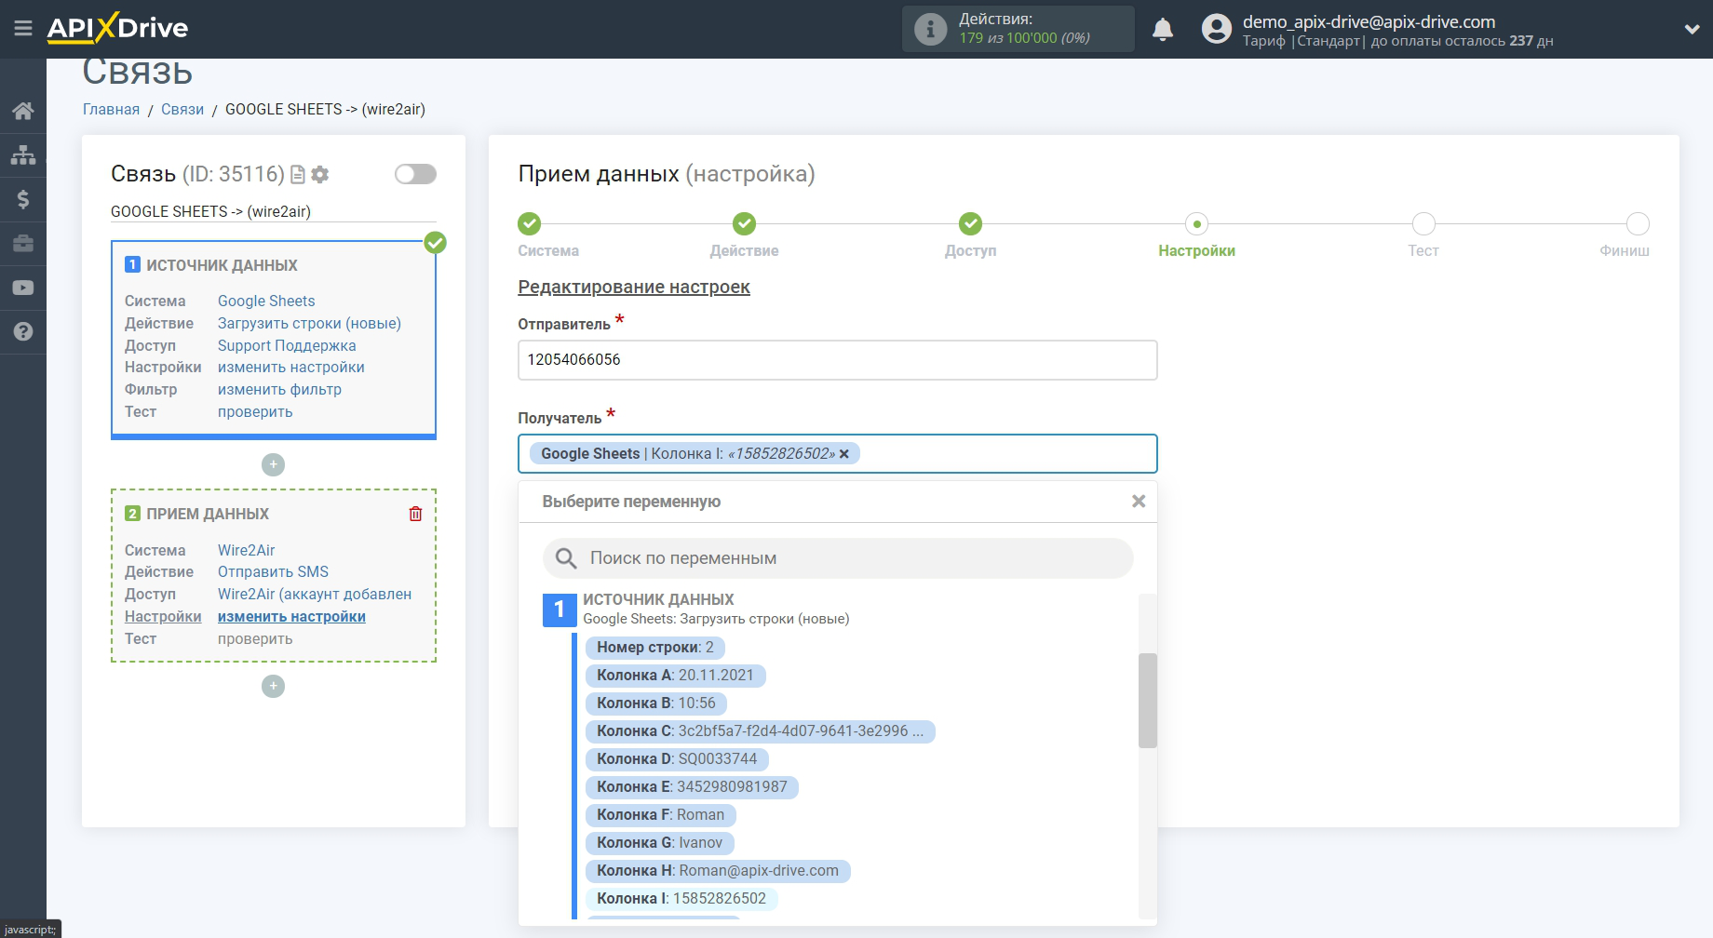Click the Отправитель input field
Viewport: 1713px width, 938px height.
coord(837,360)
